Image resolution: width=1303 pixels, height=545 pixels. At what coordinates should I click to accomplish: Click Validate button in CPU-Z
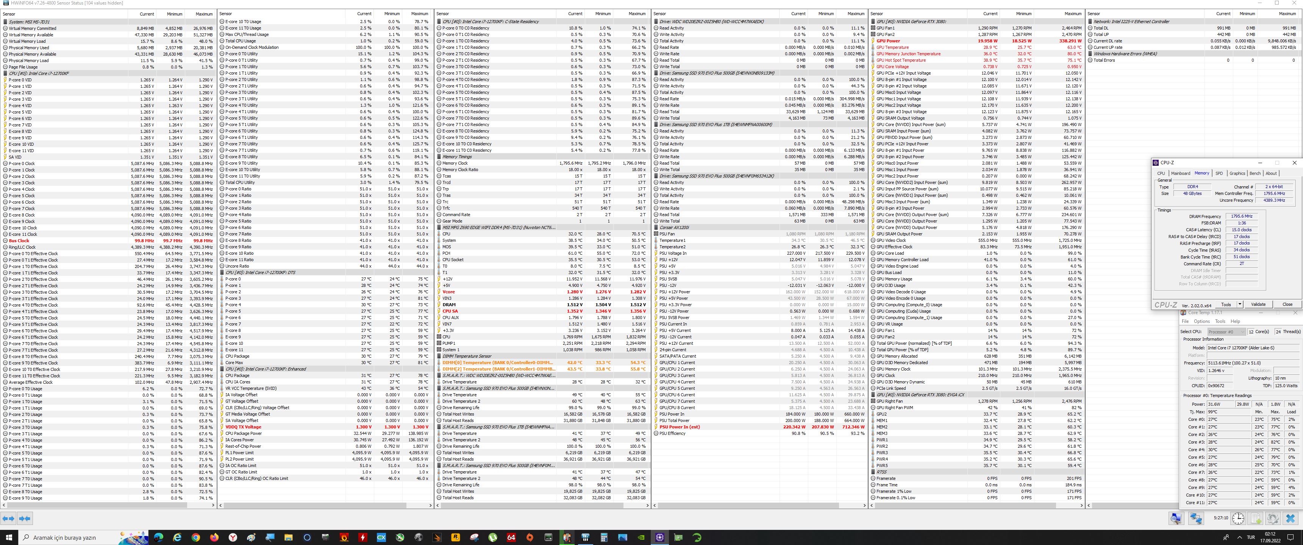(1258, 304)
